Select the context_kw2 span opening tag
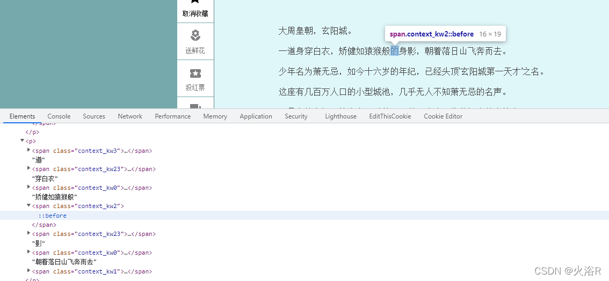This screenshot has height=281, width=609. (78, 206)
